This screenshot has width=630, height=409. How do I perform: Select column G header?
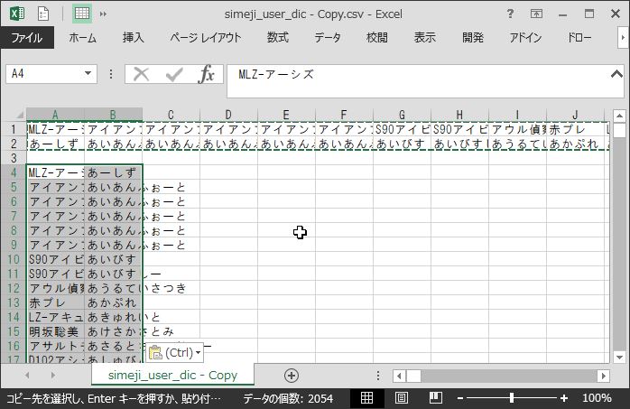tap(402, 115)
